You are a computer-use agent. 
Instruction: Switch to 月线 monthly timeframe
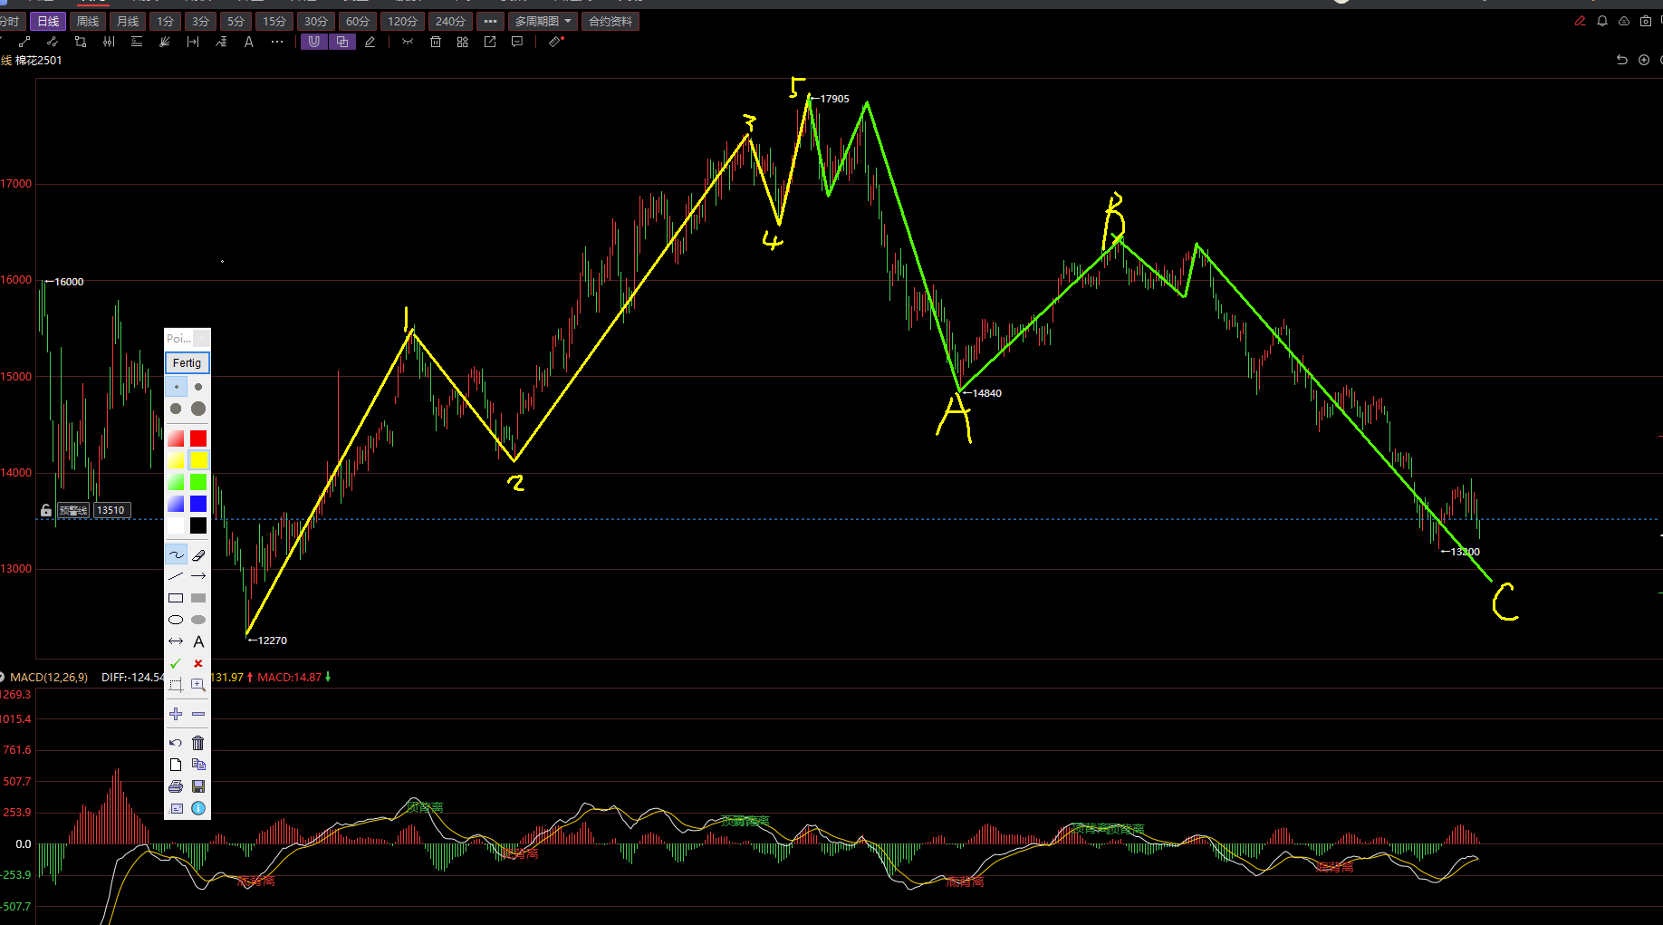click(x=128, y=21)
